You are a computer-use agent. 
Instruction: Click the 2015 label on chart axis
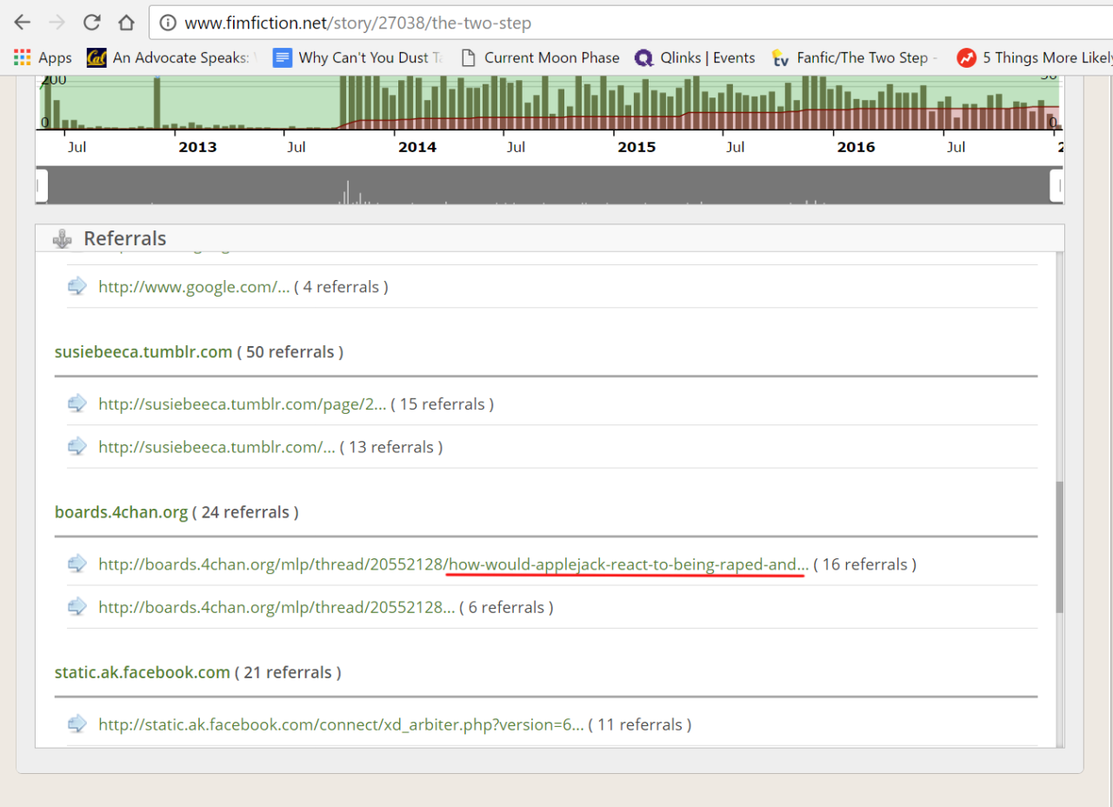636,147
